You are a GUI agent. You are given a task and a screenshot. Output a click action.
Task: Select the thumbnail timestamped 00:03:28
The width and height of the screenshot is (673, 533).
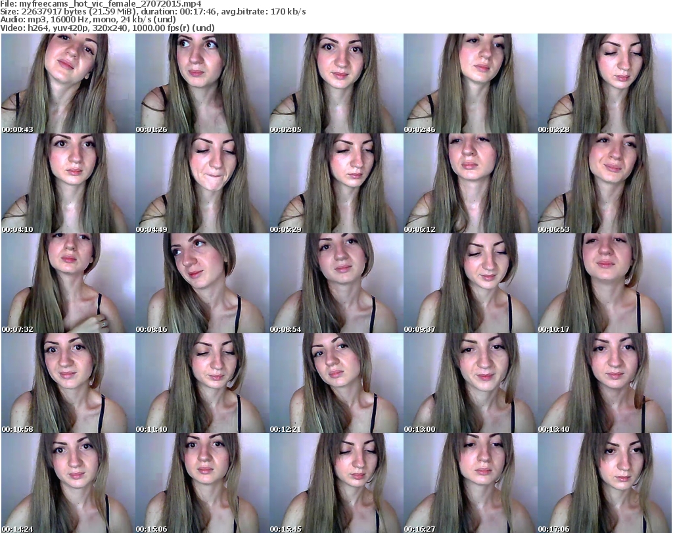tap(605, 83)
